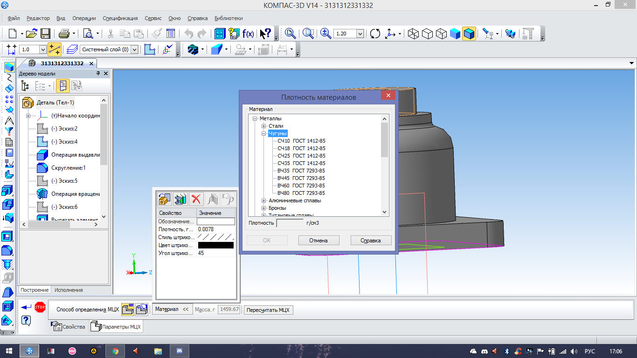
Task: Expand the Начало координат node in model tree
Action: [28, 116]
